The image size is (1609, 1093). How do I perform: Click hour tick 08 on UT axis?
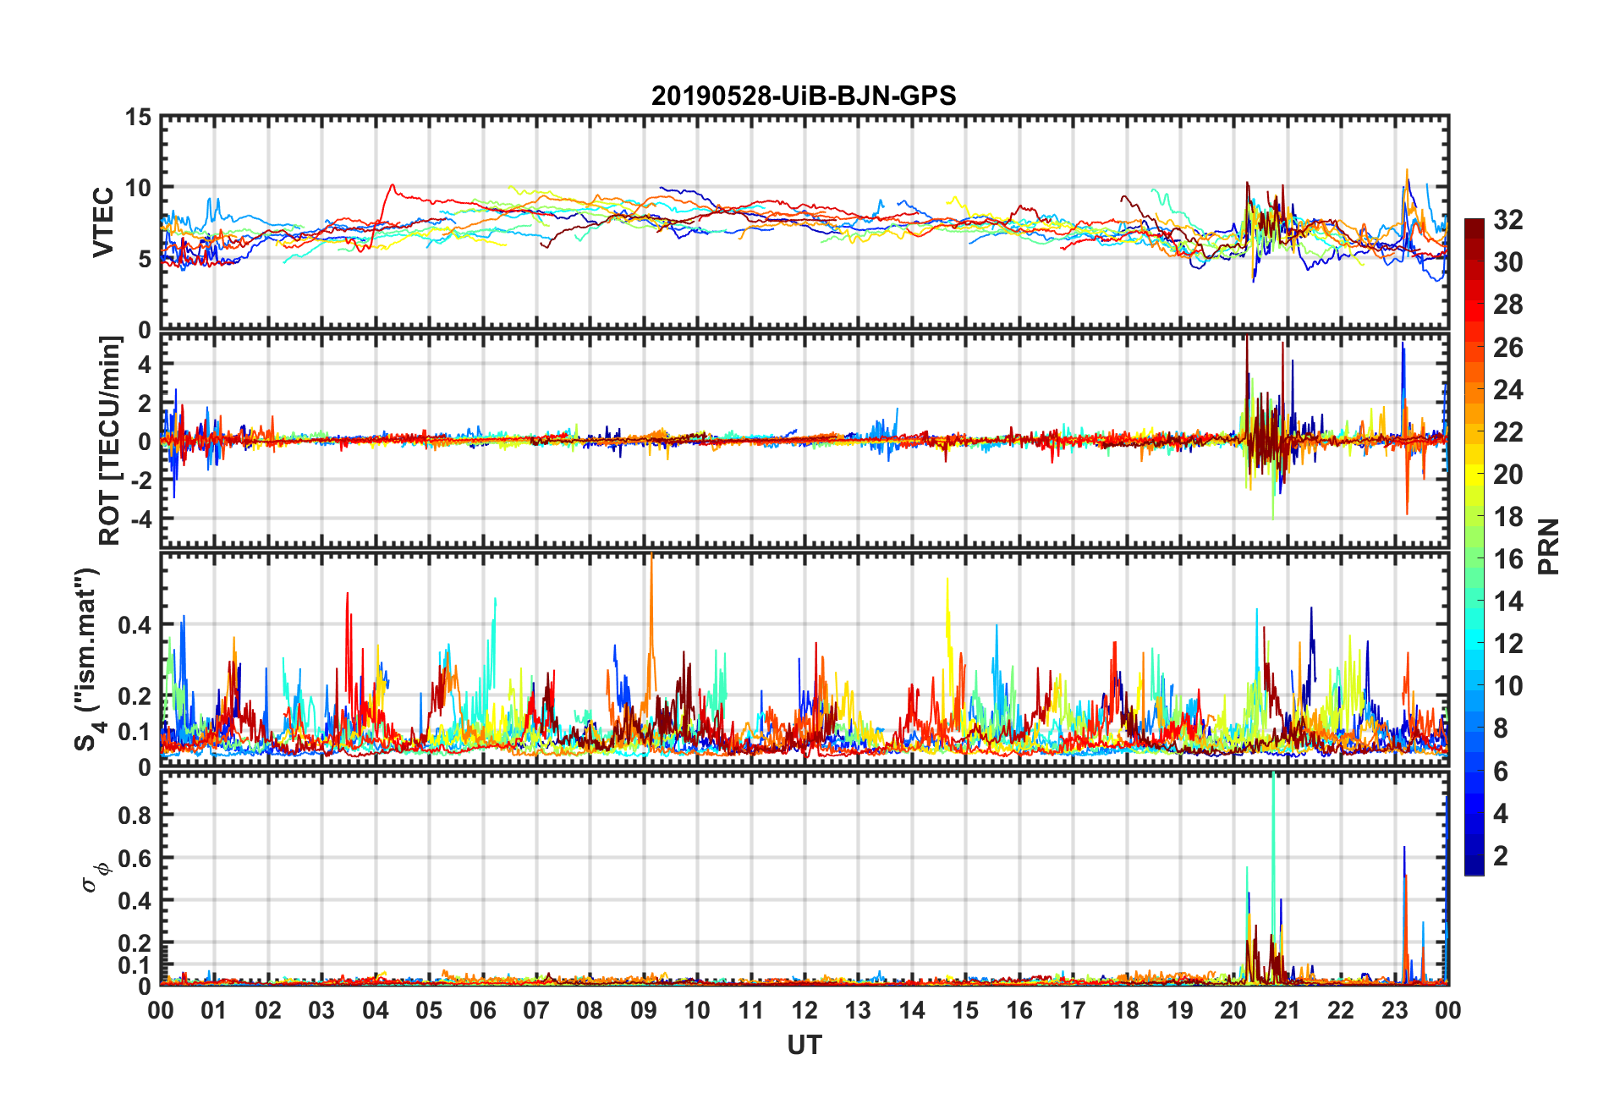(x=590, y=1010)
